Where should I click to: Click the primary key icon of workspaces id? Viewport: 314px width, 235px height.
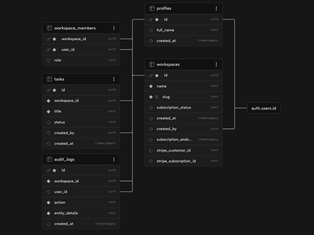click(x=151, y=76)
